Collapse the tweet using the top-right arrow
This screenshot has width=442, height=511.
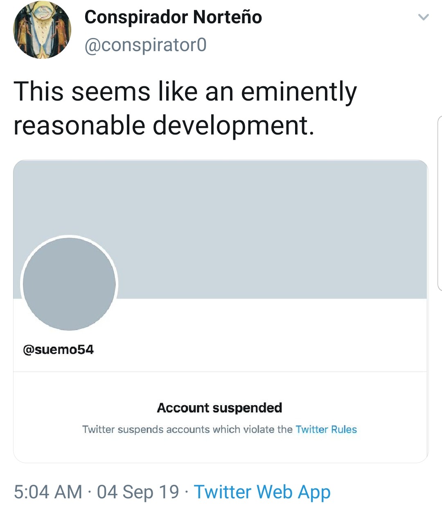[x=424, y=16]
